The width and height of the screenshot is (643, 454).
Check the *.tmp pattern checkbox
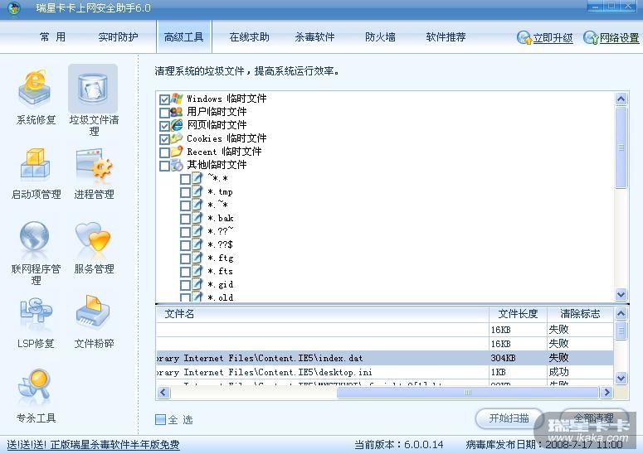[185, 192]
